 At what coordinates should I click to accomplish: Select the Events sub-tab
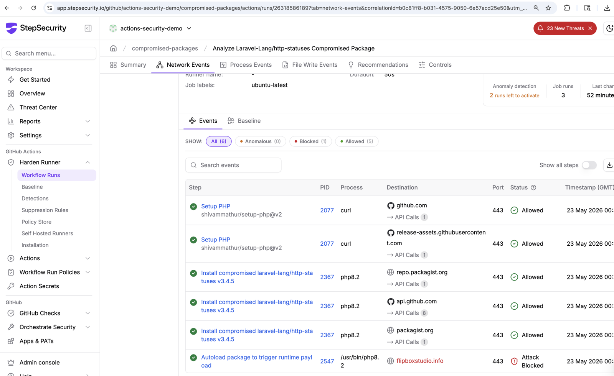(x=203, y=121)
